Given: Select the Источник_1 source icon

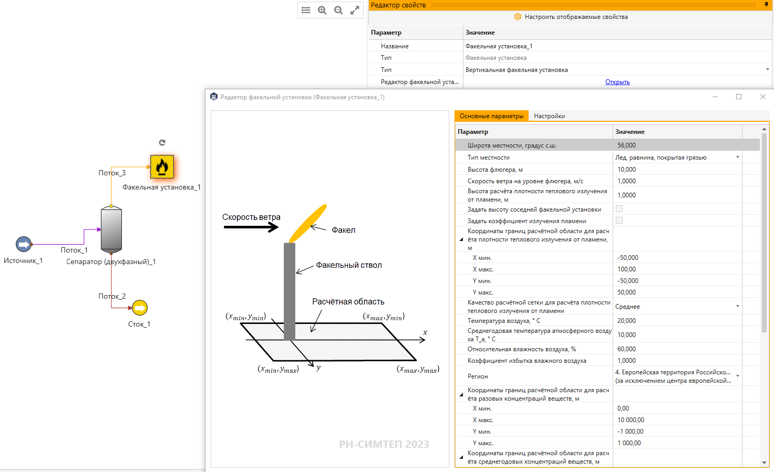Looking at the screenshot, I should [24, 244].
